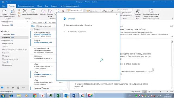Image resolution: width=174 pixels, height=98 pixels.
Task: Collapse the Favorites (Избранное) group
Action: [x=2, y=22]
